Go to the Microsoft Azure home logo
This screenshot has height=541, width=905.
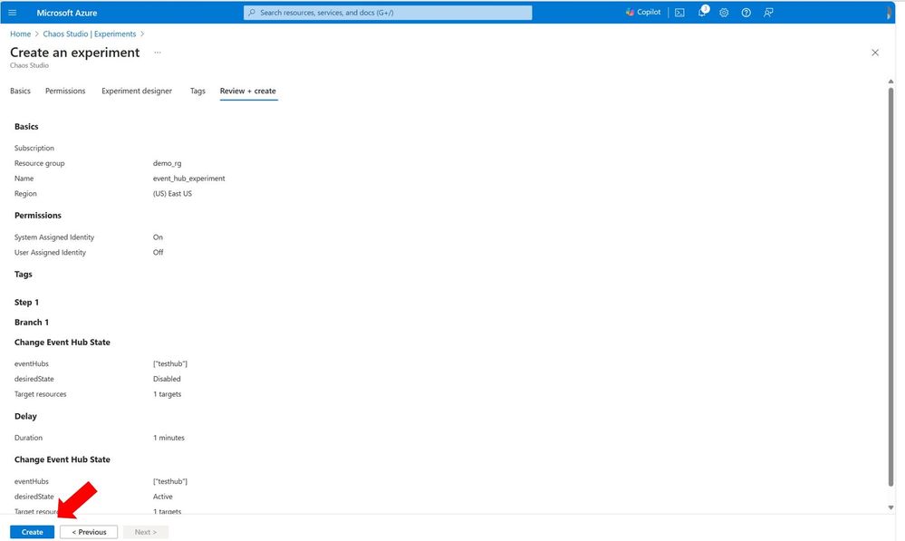pyautogui.click(x=66, y=12)
